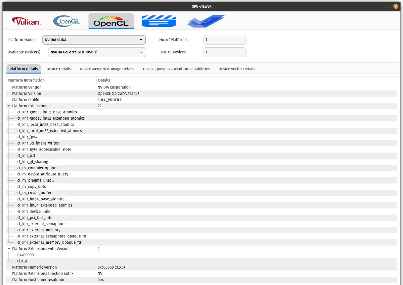Switch to the OpenGL logo tab
This screenshot has height=285, width=403.
(67, 21)
